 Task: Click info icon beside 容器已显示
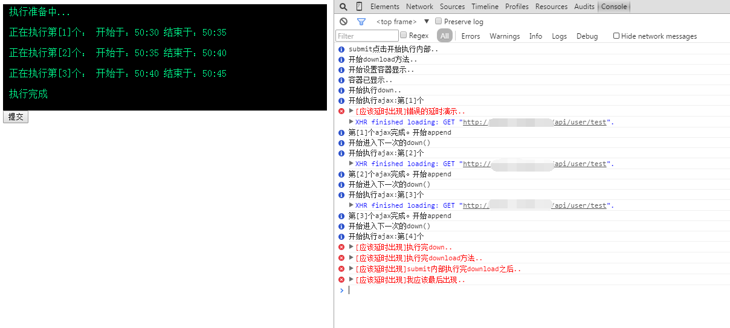click(341, 80)
